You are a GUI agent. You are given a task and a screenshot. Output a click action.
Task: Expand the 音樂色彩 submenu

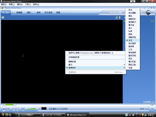point(95,68)
